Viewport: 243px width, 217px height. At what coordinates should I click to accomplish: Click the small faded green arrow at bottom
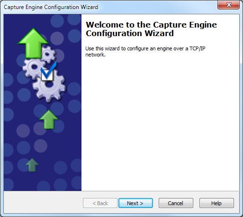point(32,165)
